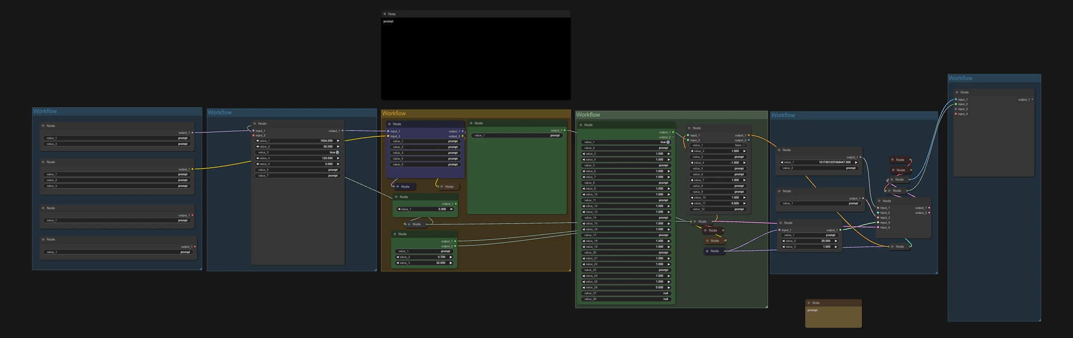Image resolution: width=1073 pixels, height=338 pixels.
Task: Click the value_20 prompt field
Action: click(x=626, y=253)
